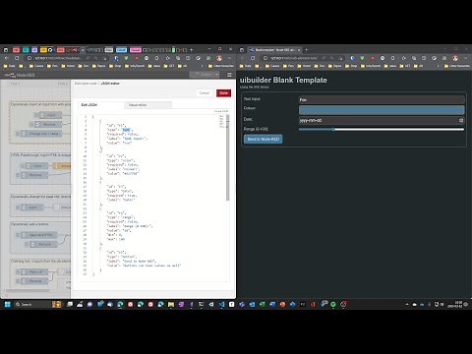The image size is (472, 354).
Task: Click the Flow 1 workspace tab
Action: 16,84
